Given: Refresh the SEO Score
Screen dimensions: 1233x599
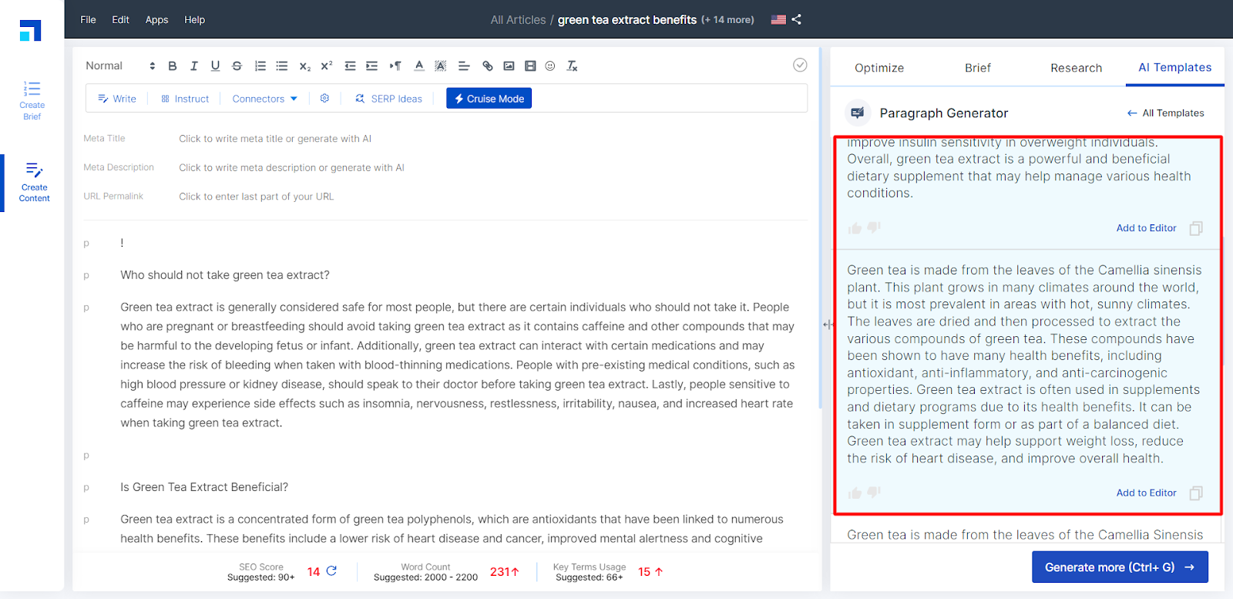Looking at the screenshot, I should [x=331, y=571].
